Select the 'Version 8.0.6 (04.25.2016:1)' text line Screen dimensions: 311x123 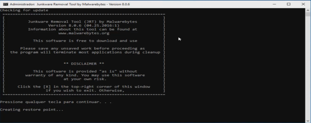84,26
